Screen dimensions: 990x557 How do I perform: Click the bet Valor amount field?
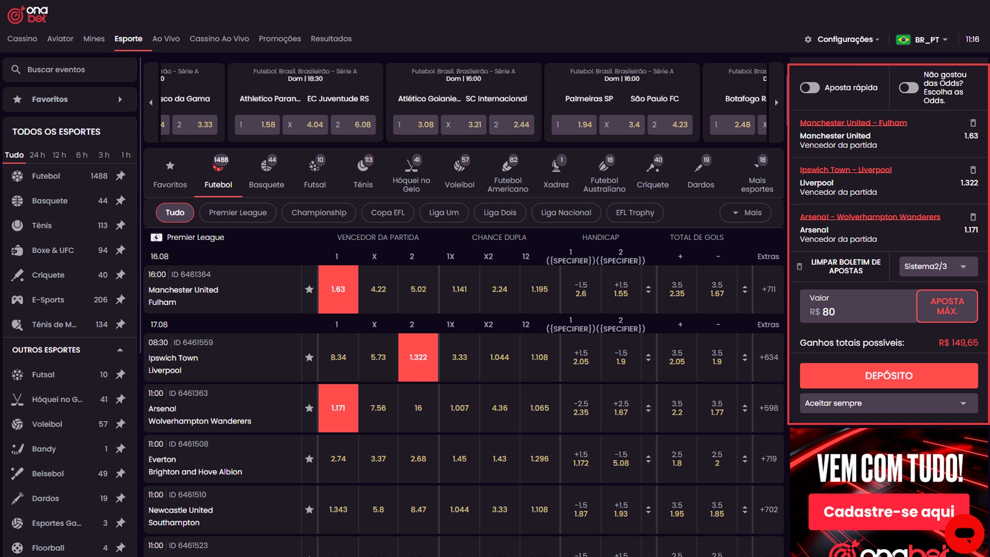(x=858, y=306)
